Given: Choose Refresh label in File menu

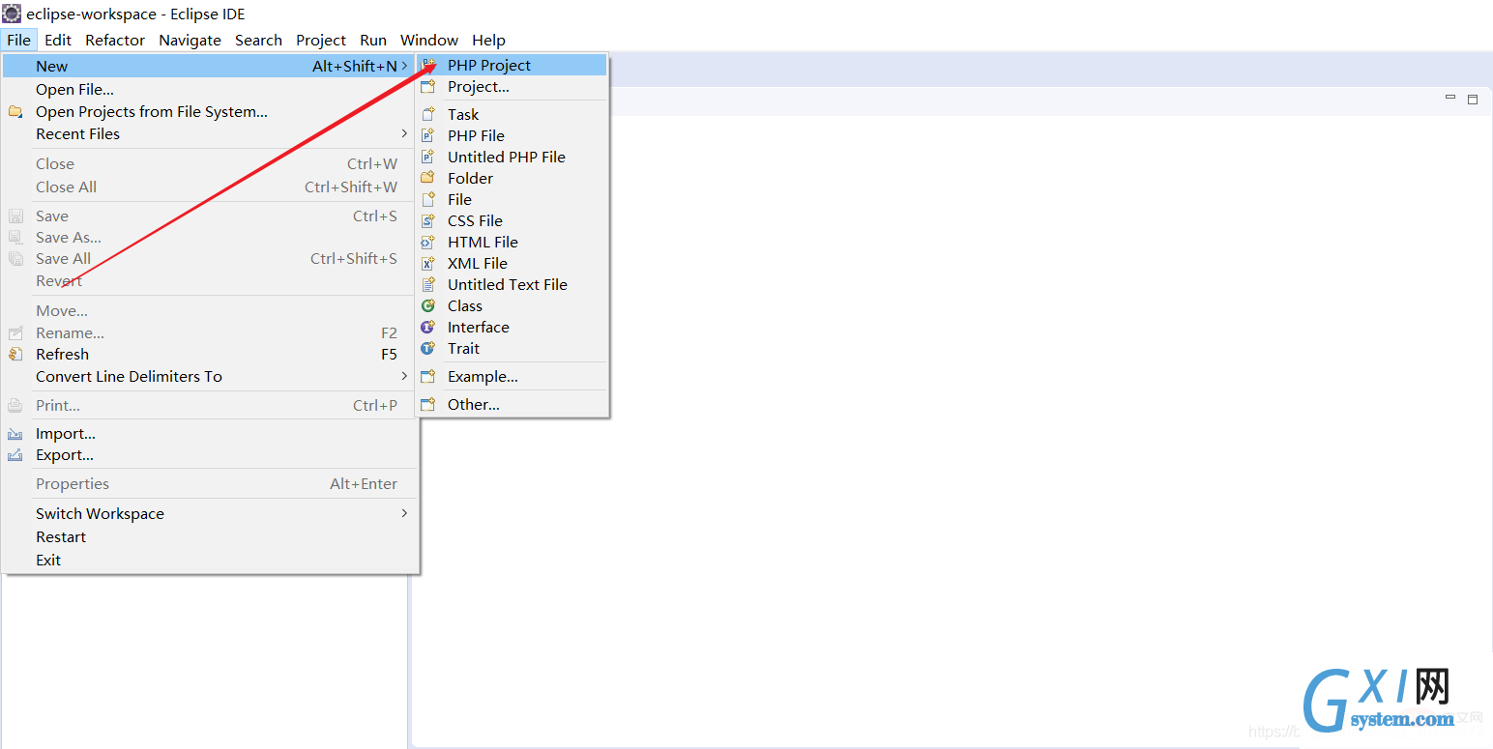Looking at the screenshot, I should (62, 355).
